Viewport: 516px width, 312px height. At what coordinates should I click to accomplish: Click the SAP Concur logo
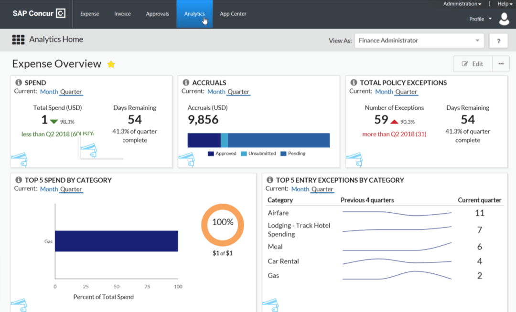point(38,13)
